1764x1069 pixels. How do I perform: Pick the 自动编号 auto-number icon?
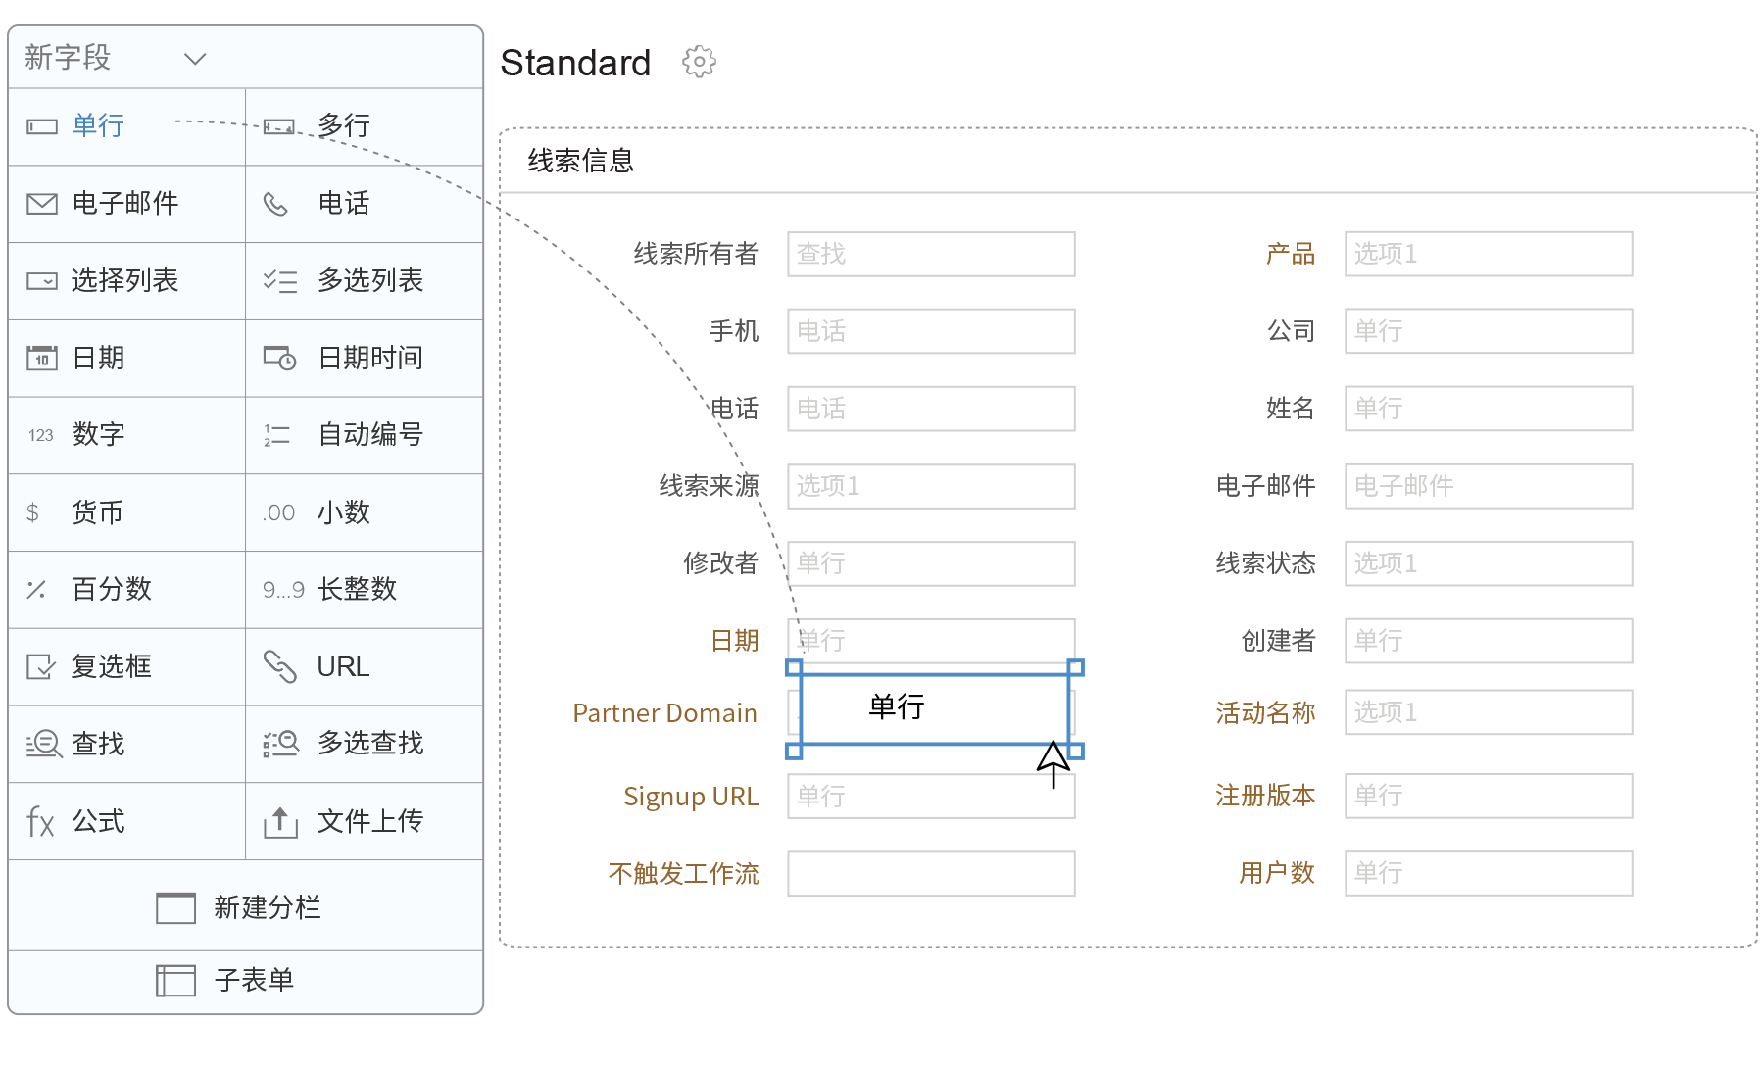pos(277,435)
